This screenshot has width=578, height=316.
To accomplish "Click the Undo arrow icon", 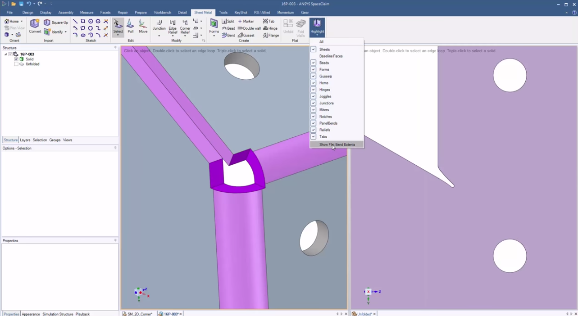I will click(29, 4).
